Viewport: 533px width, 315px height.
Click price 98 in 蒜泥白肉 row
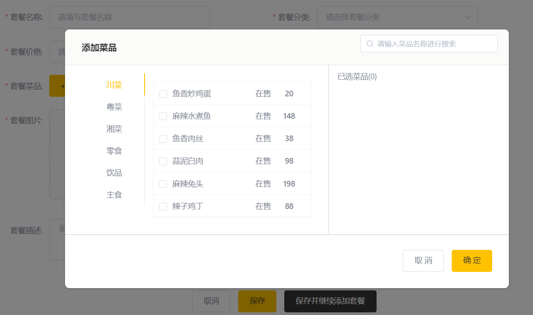[x=289, y=161]
